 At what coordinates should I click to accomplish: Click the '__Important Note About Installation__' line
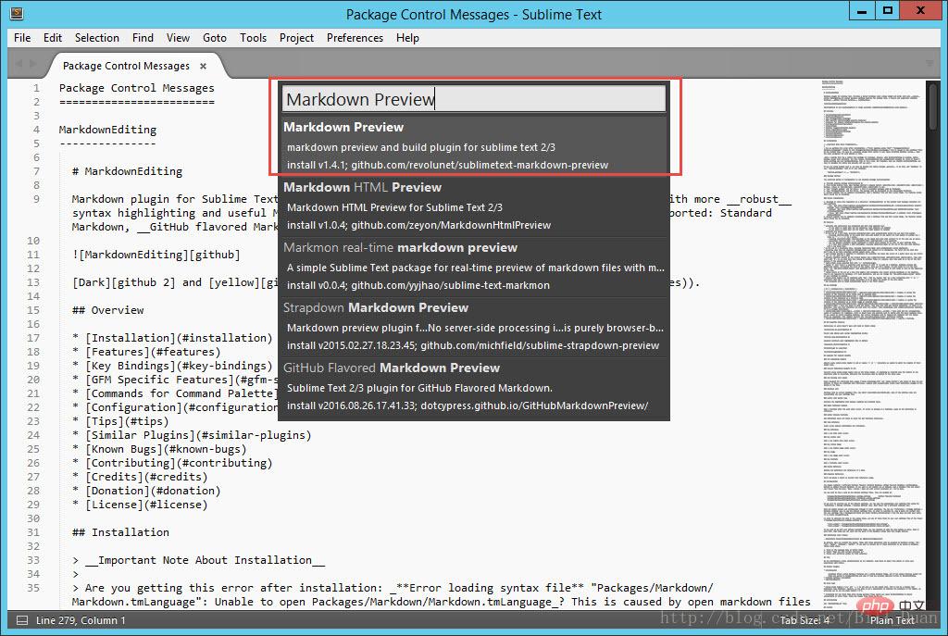click(198, 560)
